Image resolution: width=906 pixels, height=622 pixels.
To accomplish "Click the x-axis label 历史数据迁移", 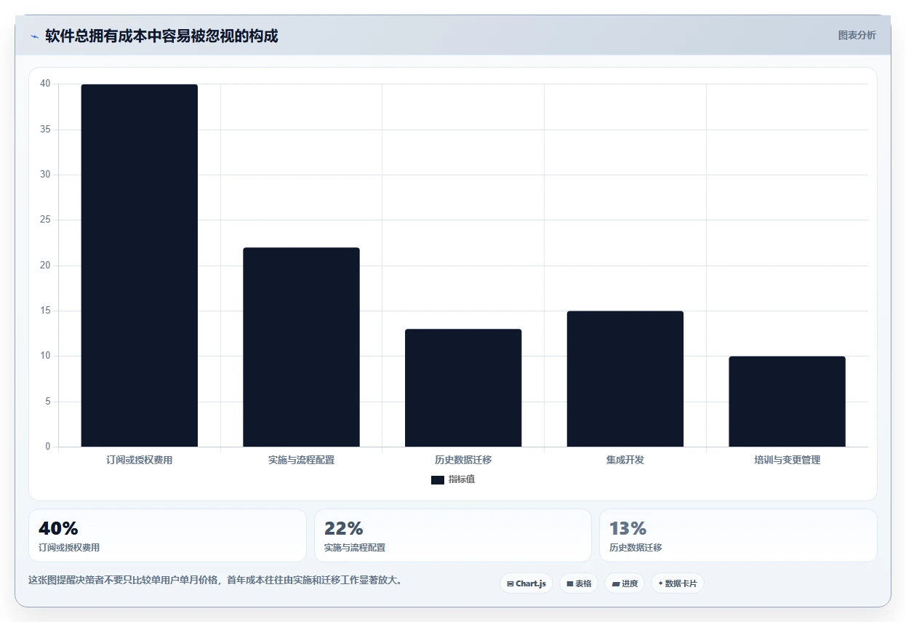I will coord(463,460).
